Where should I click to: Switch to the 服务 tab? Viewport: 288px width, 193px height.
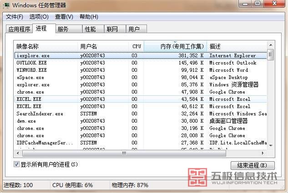pos(69,29)
